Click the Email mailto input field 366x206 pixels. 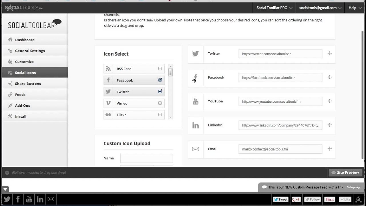(x=281, y=149)
